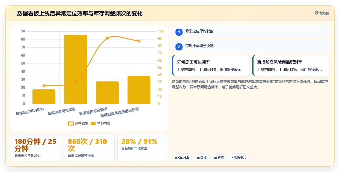Click the icon in the 进度 tag
This screenshot has height=172, width=340.
pyautogui.click(x=216, y=158)
